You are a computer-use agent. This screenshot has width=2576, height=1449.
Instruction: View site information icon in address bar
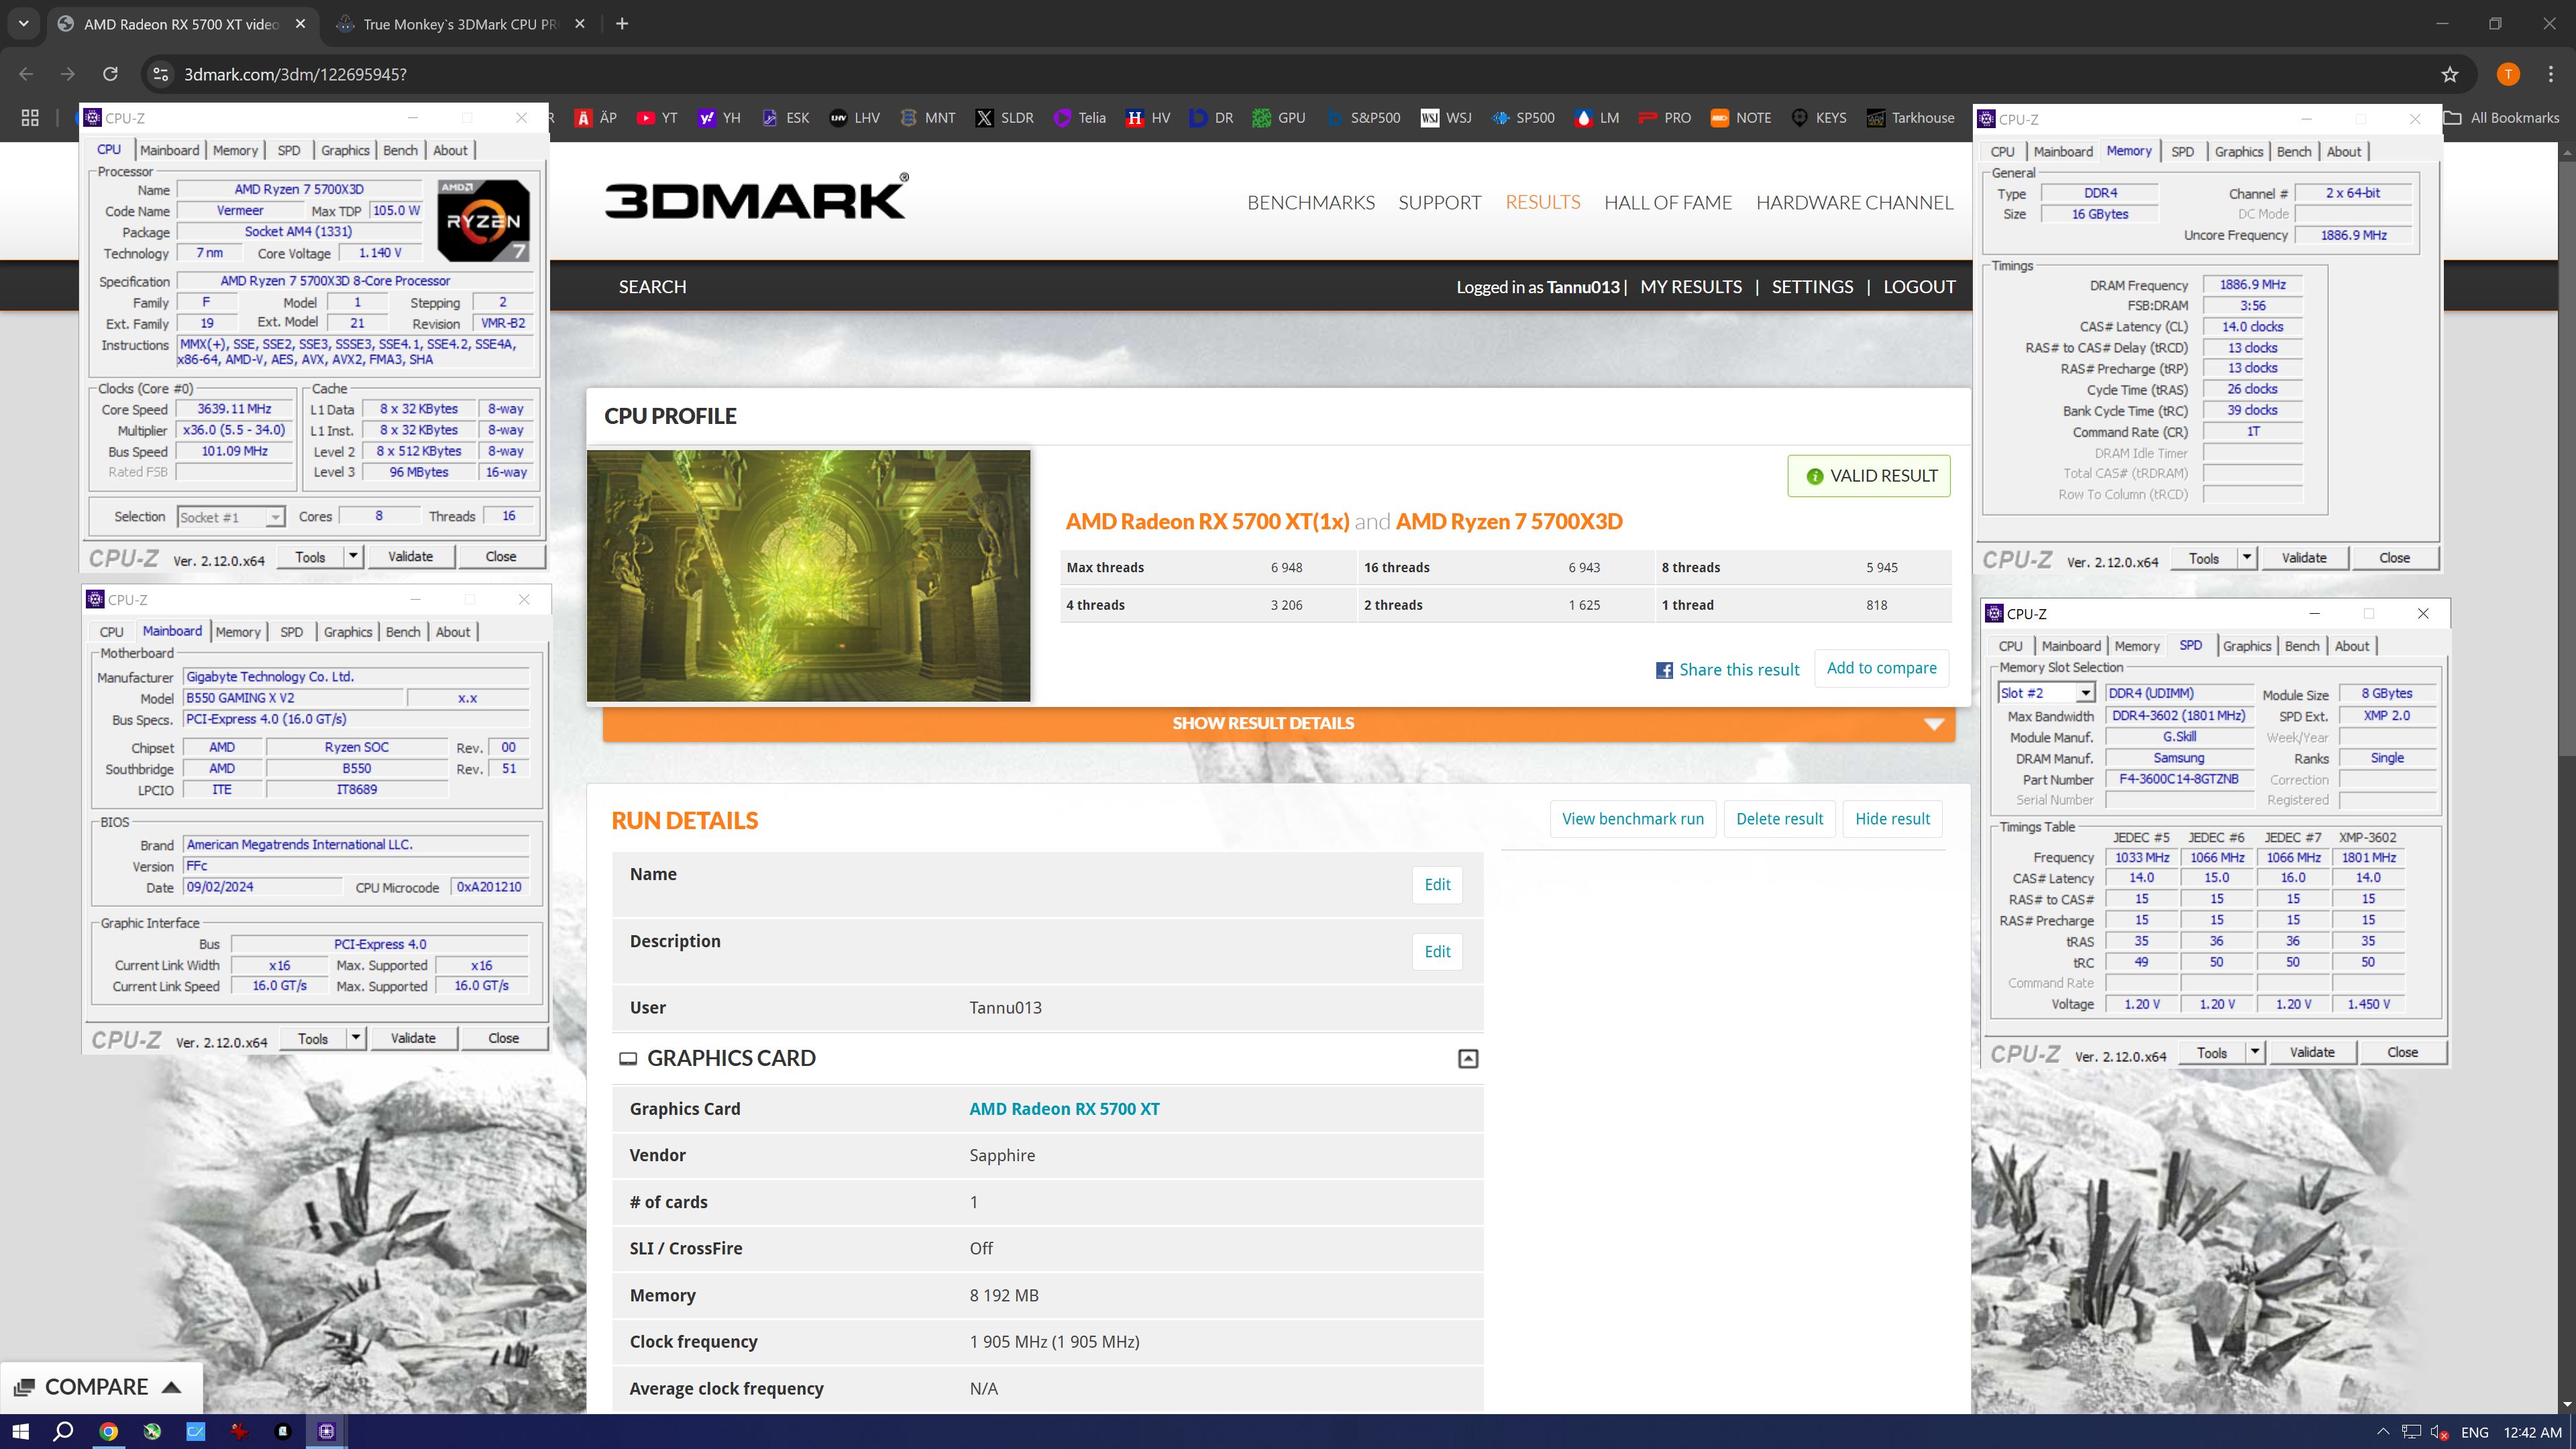(160, 74)
